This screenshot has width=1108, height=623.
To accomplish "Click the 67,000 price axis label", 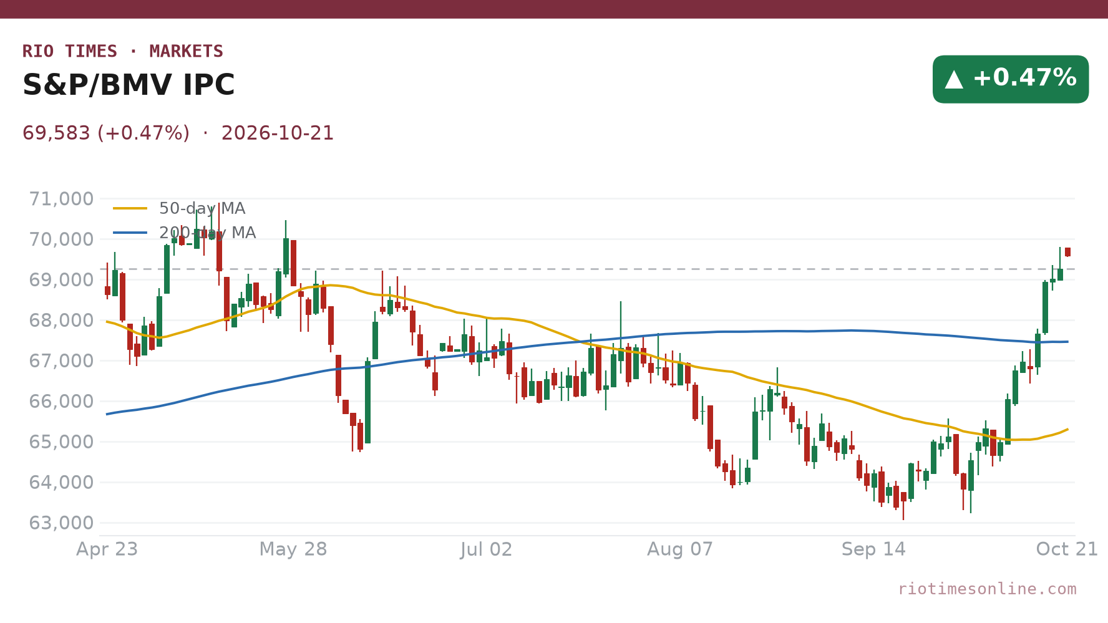I will point(62,360).
